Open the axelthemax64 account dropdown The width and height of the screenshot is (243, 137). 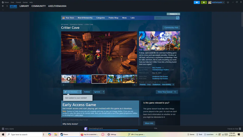click(x=218, y=2)
